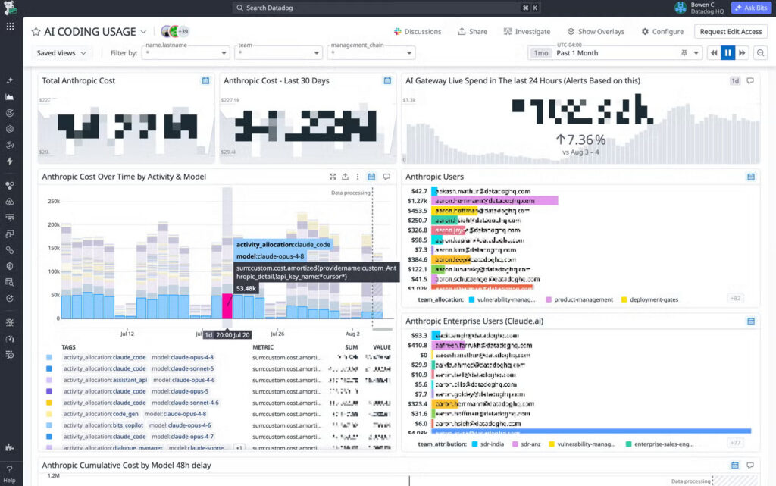Open the Saved Views dropdown
Viewport: 776px width, 486px height.
61,53
